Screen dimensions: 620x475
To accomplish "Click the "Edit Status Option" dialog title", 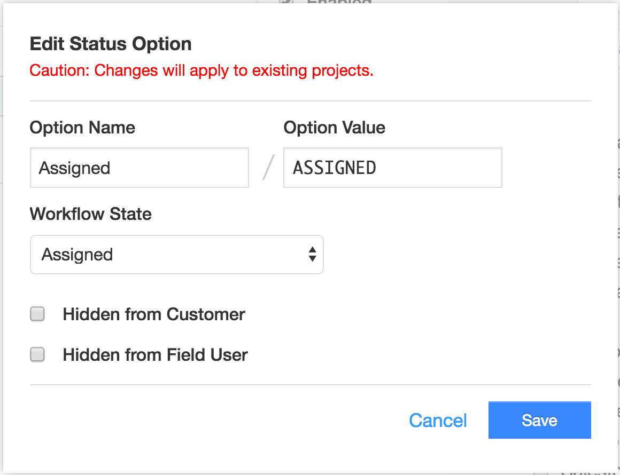I will (x=111, y=44).
